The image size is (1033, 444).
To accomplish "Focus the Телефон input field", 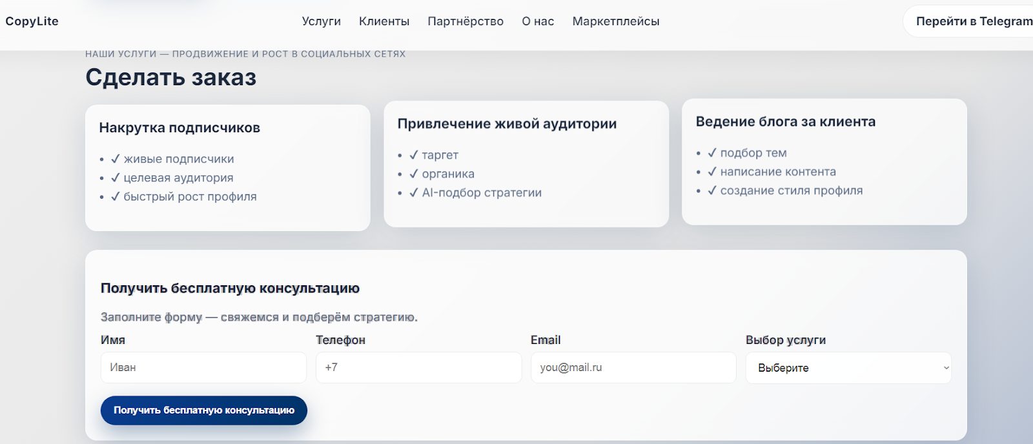I will [418, 367].
